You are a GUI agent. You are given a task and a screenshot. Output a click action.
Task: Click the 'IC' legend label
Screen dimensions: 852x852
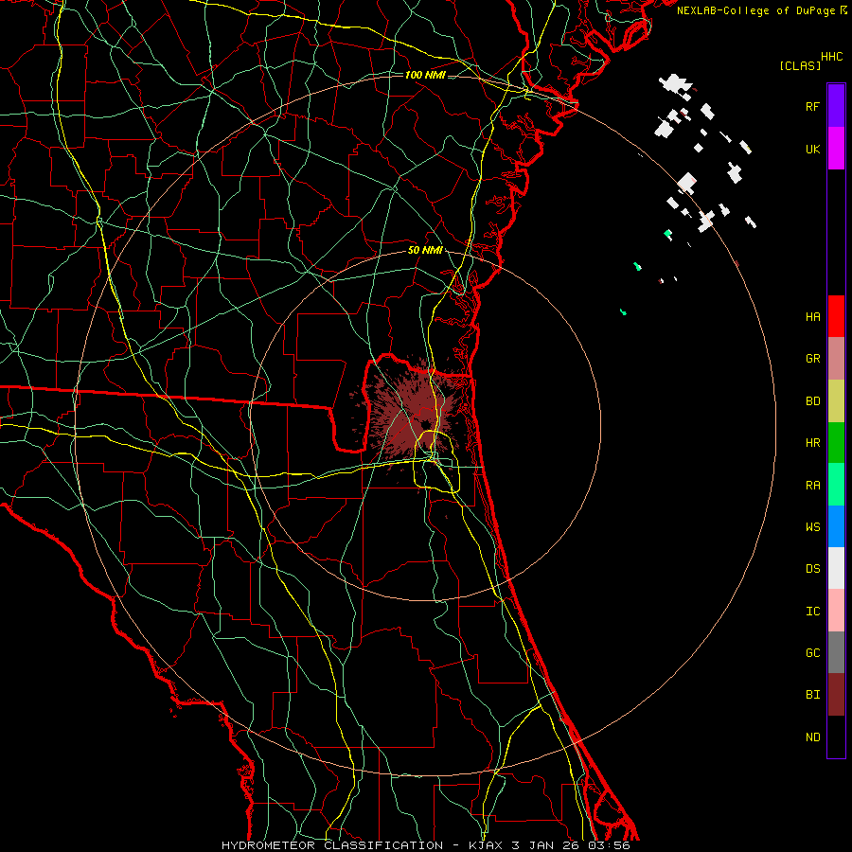click(x=812, y=612)
